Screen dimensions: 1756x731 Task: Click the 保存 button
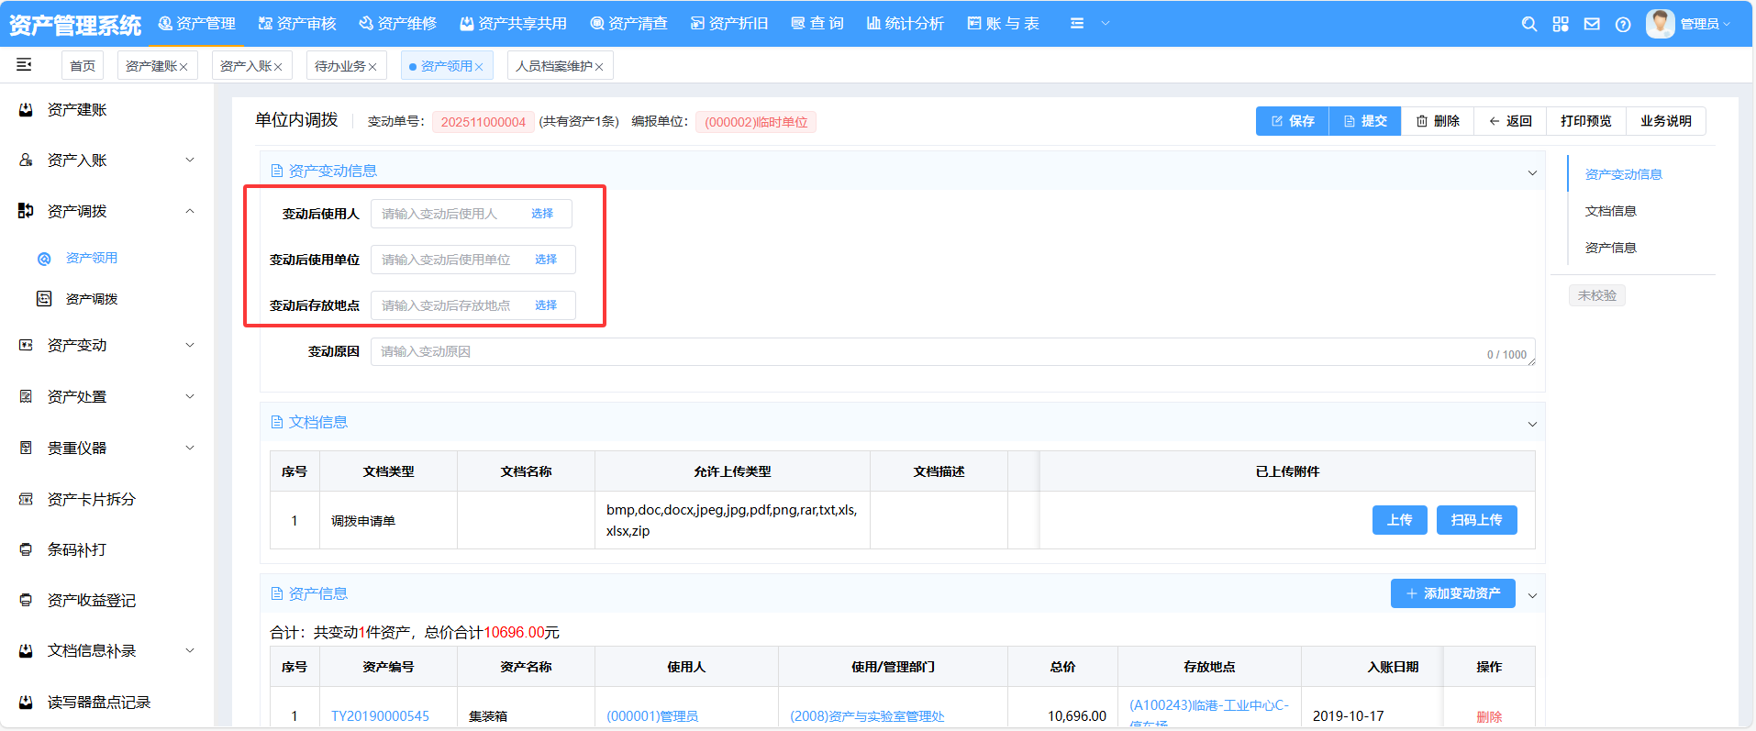1292,121
